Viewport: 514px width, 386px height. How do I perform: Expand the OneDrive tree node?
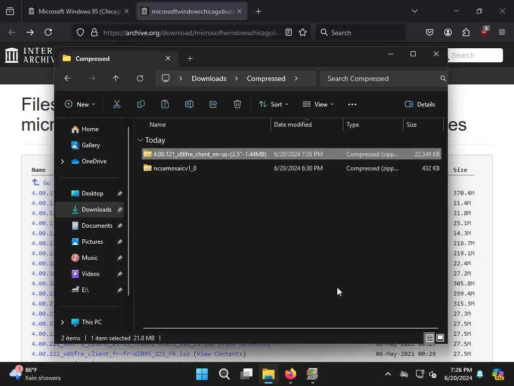[x=62, y=161]
